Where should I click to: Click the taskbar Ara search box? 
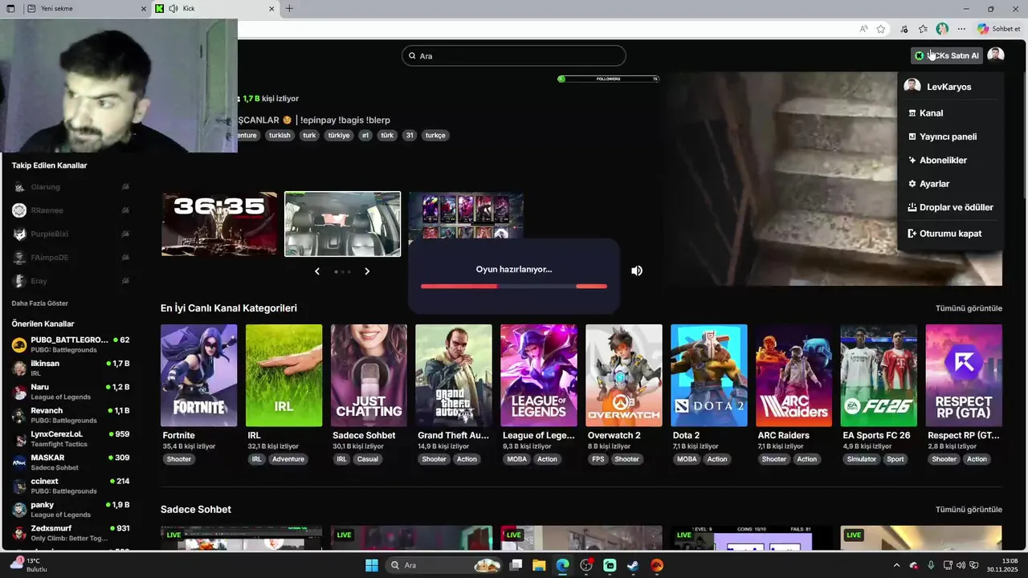coord(443,565)
